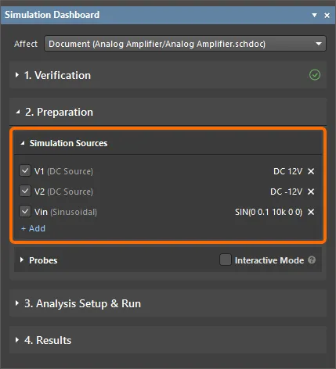This screenshot has width=336, height=369.
Task: Click the + Add source link
Action: (x=33, y=228)
